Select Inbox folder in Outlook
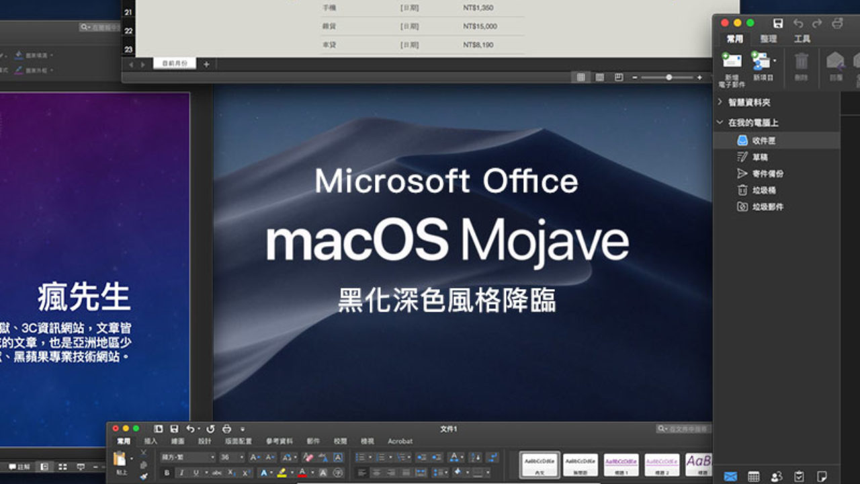 776,140
